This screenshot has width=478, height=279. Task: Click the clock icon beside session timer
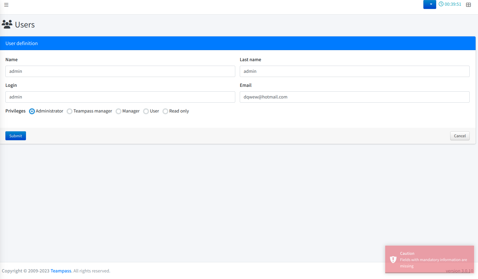(441, 4)
